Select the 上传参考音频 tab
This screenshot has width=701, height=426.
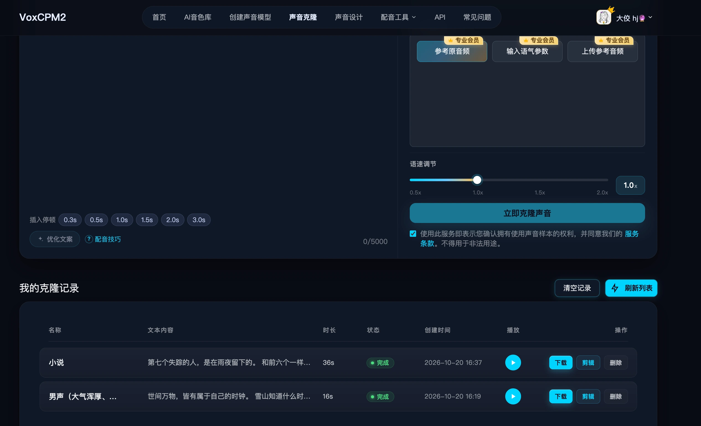[x=602, y=51]
